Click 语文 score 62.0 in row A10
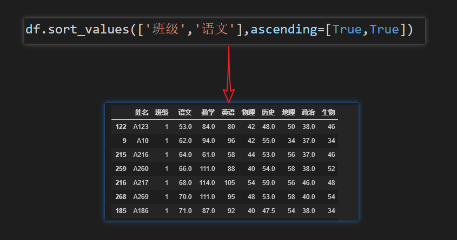The image size is (457, 240). click(186, 141)
